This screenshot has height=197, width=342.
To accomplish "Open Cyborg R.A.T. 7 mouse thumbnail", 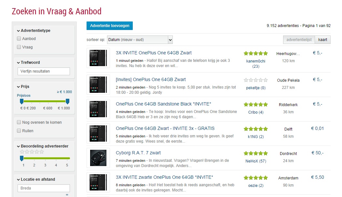I will click(98, 158).
